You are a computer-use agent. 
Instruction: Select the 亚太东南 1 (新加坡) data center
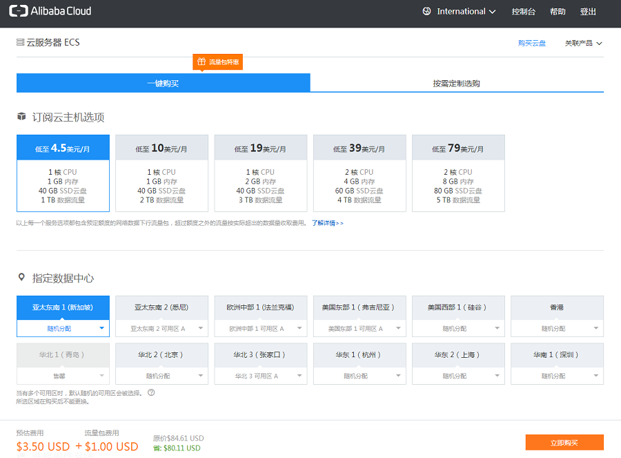pos(63,307)
